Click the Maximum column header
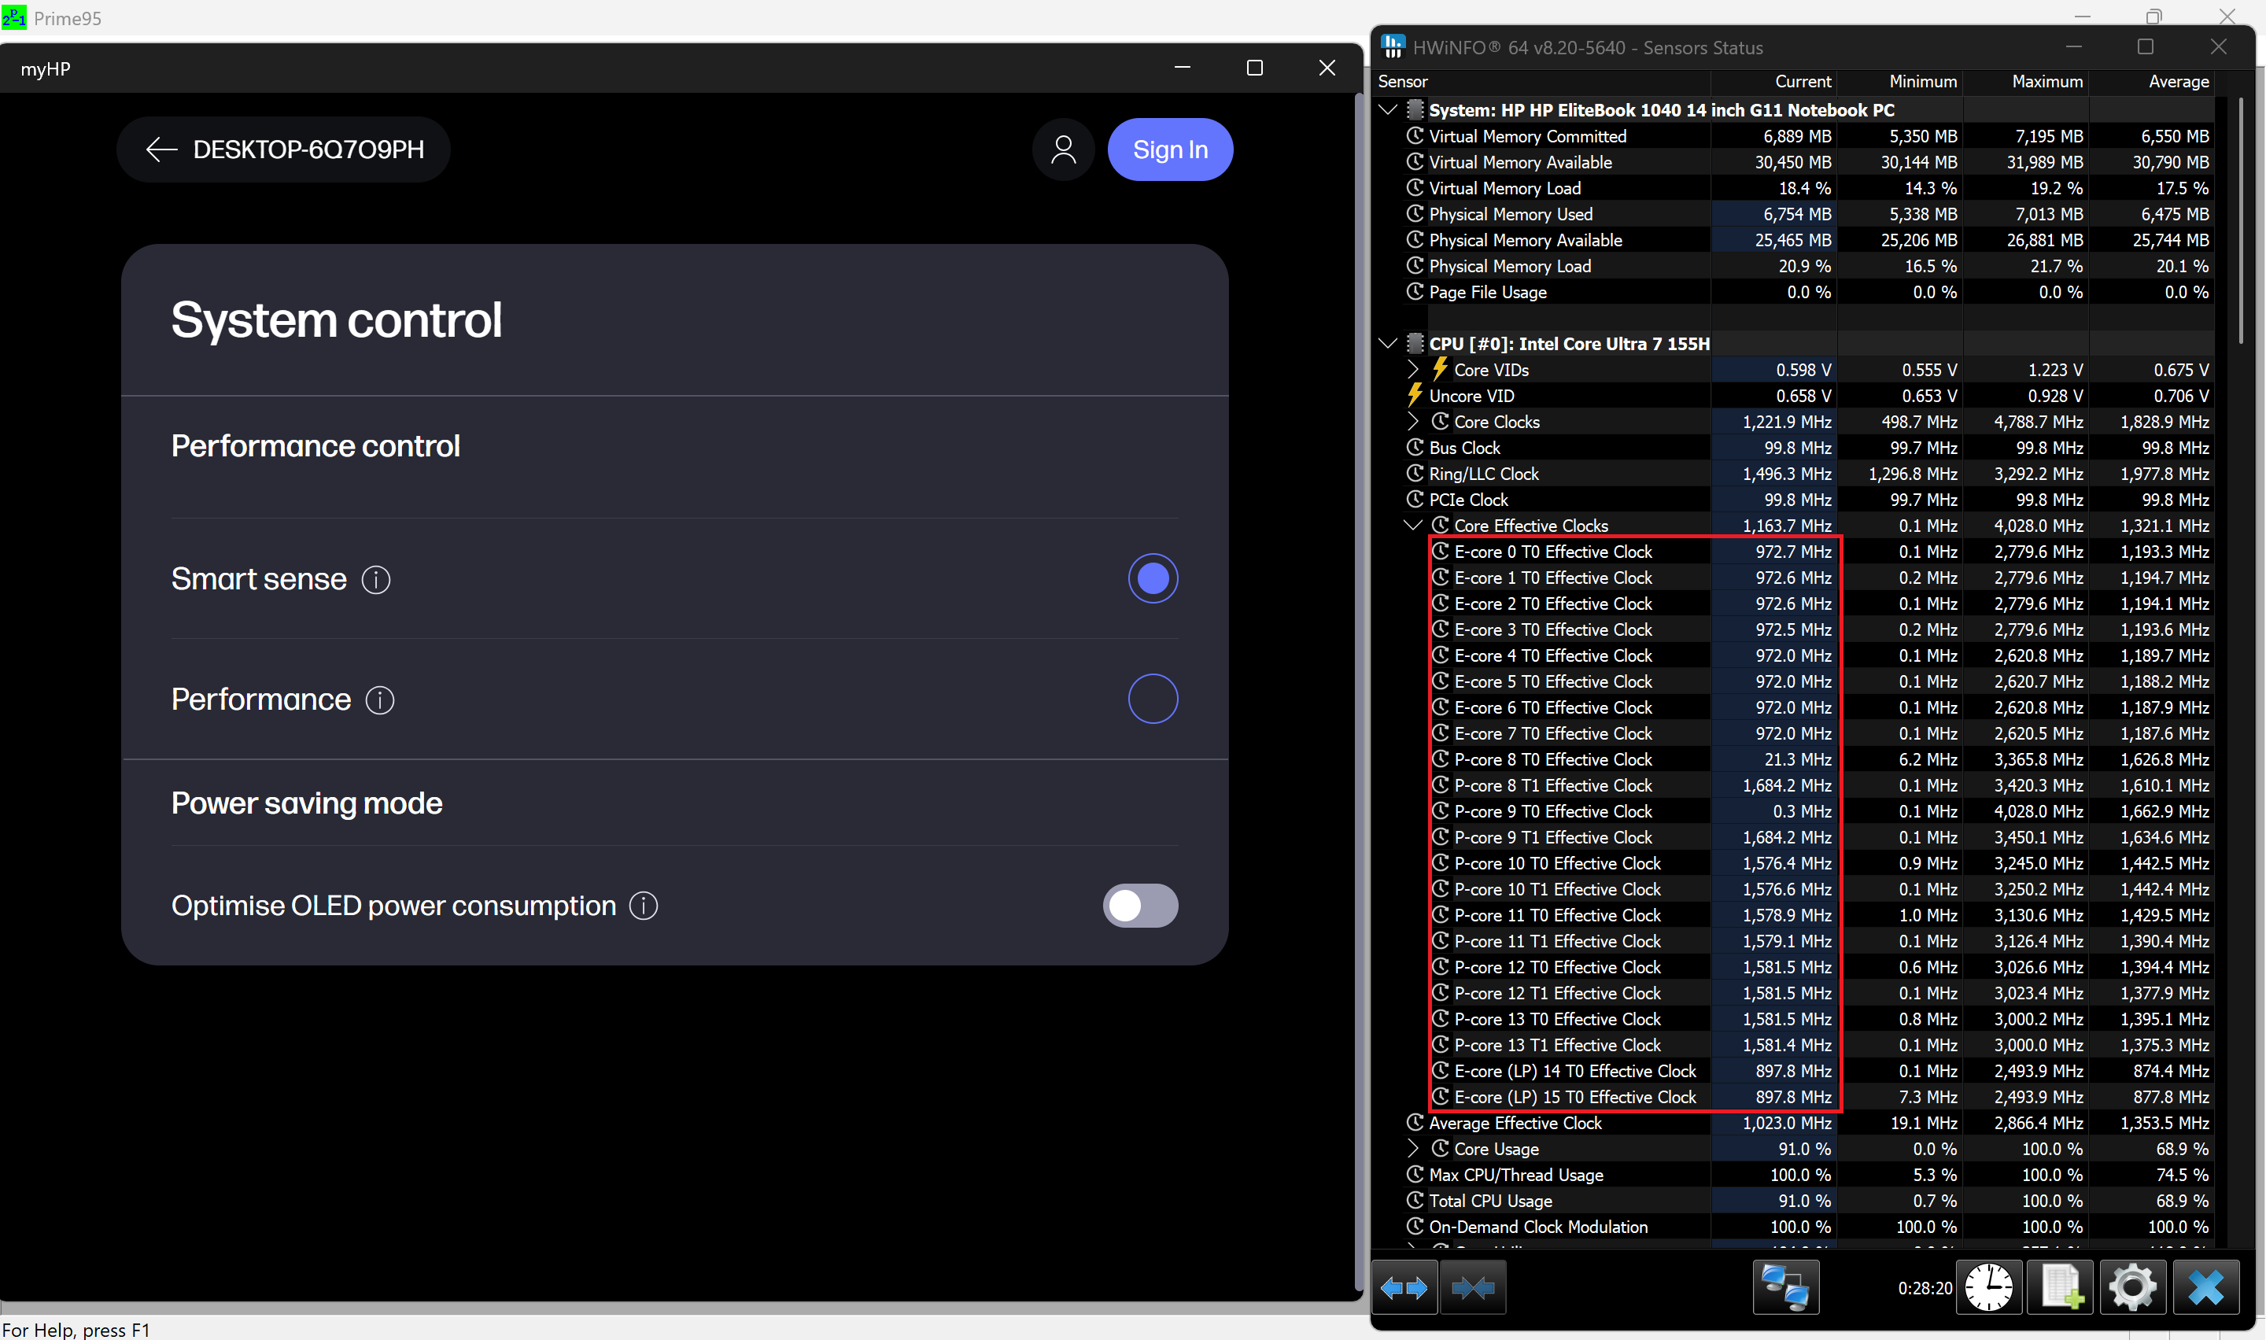Viewport: 2266px width, 1340px height. tap(2026, 81)
